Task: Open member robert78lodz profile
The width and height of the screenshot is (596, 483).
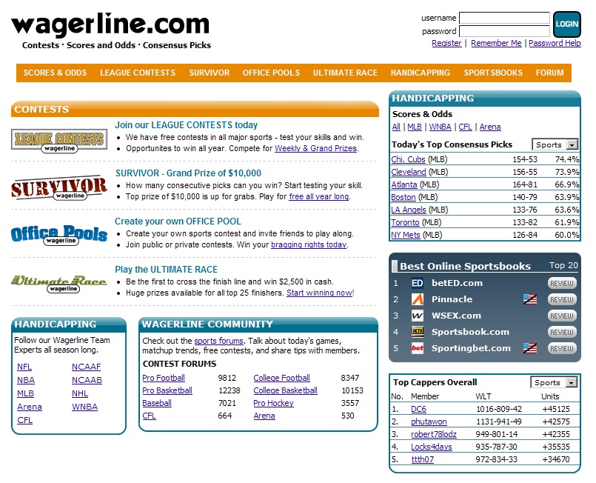Action: (x=434, y=434)
